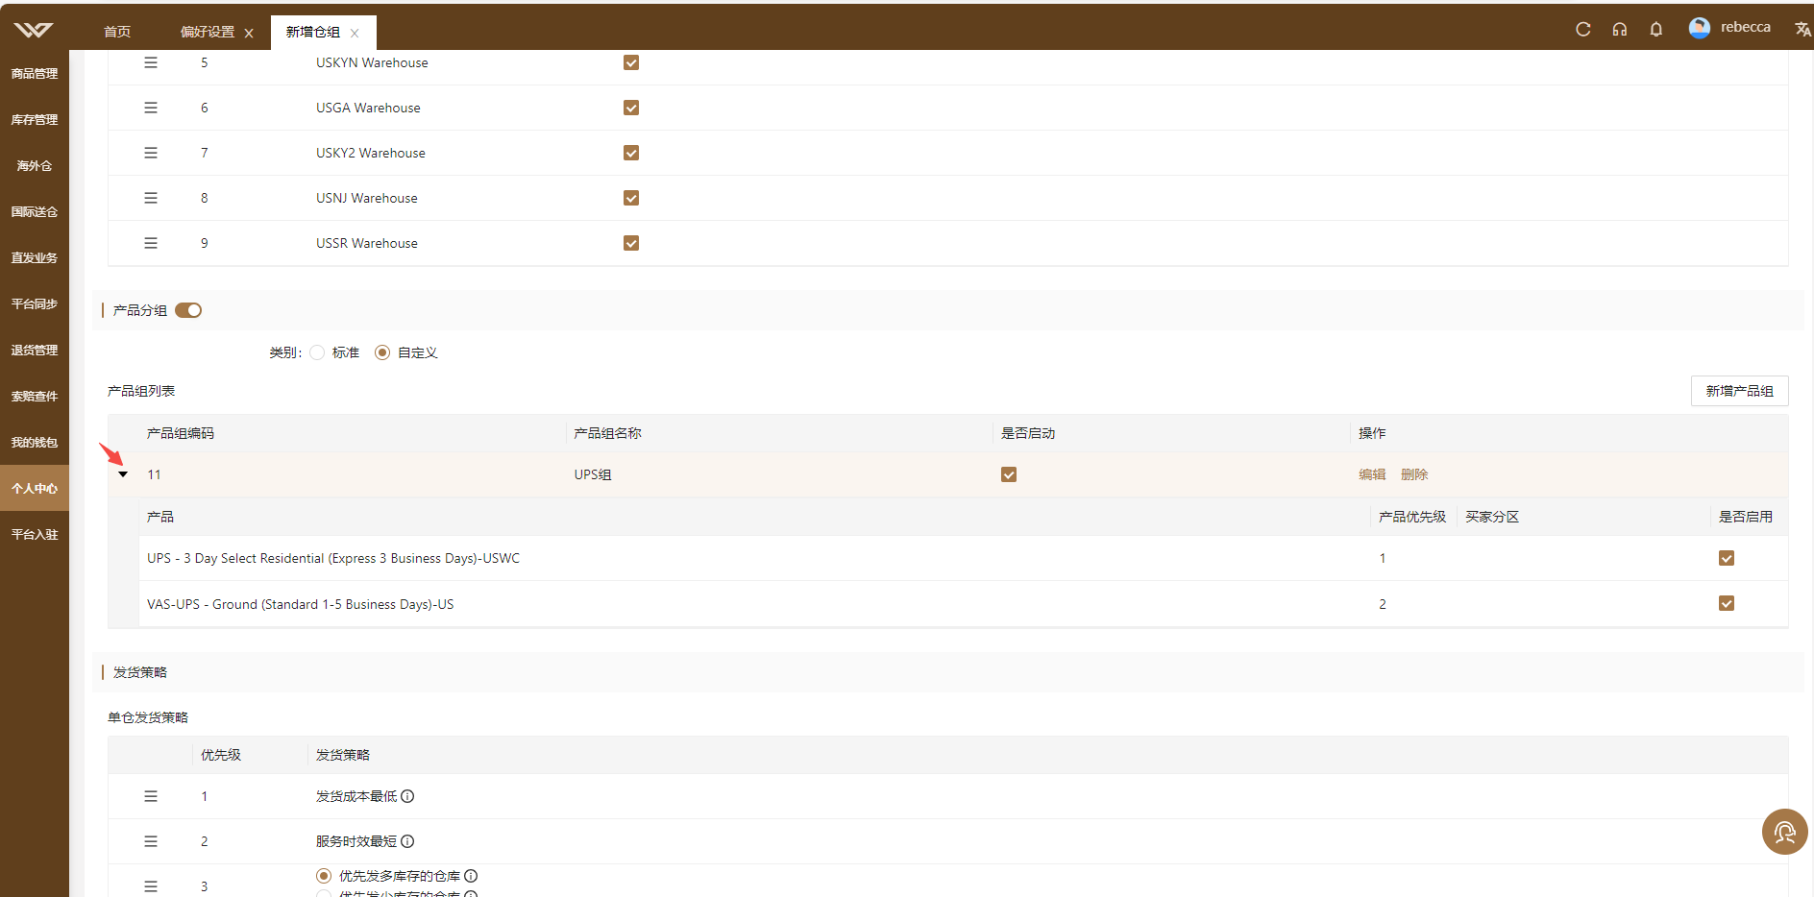
Task: Uncheck USNJ Warehouse checkbox
Action: [631, 198]
